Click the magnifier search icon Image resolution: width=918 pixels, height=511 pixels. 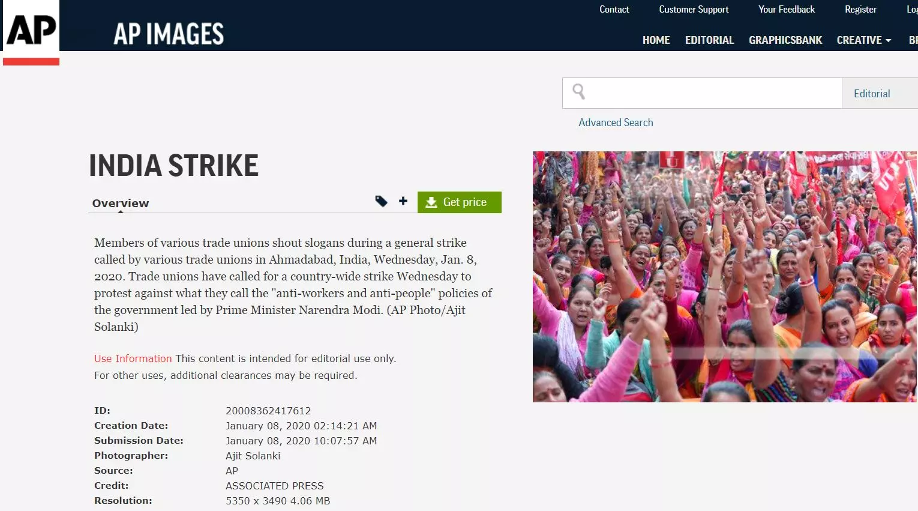point(578,92)
